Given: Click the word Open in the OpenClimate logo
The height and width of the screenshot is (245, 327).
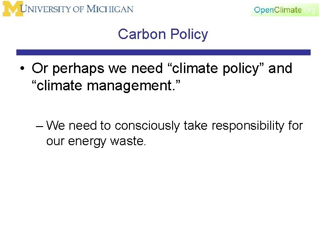Looking at the screenshot, I should [263, 10].
